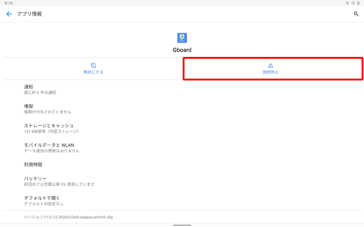Image resolution: width=364 pixels, height=227 pixels.
Task: Click the 無効にする disable icon
Action: pyautogui.click(x=93, y=65)
